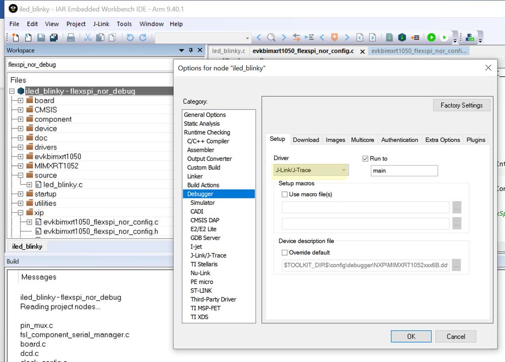505x362 pixels.
Task: Click the Make hexagon build icon
Action: 402,38
